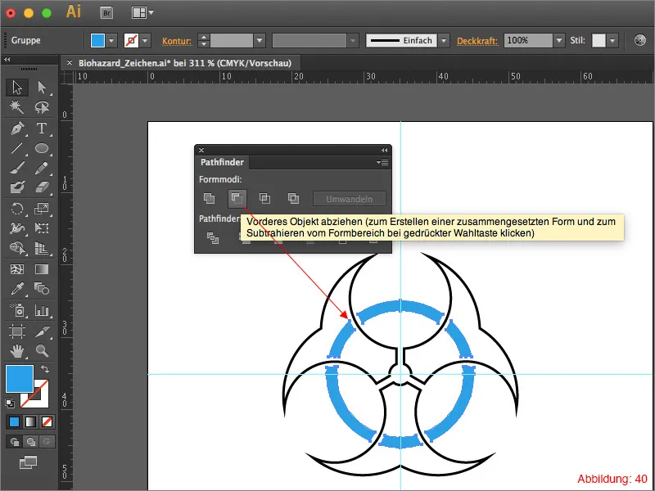Select the Zoom tool
The image size is (655, 491).
click(x=42, y=351)
